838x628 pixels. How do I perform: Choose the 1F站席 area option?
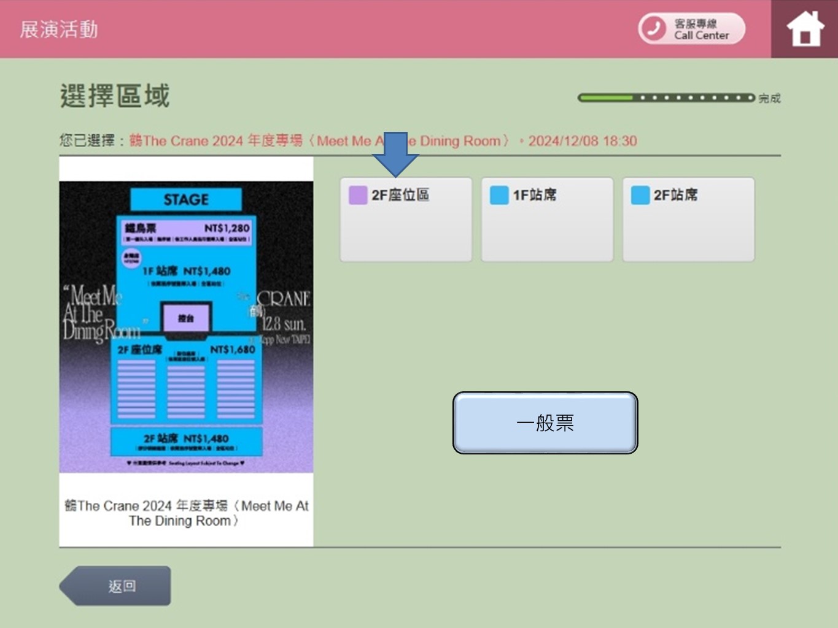[x=547, y=220]
